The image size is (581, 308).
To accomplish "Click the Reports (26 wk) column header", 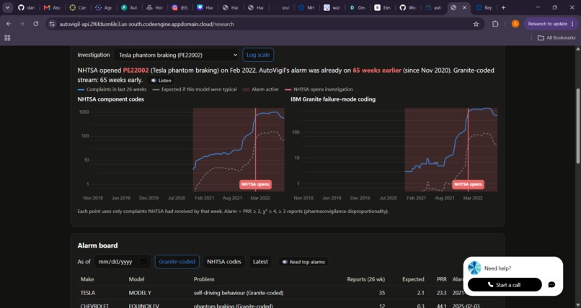I will (365, 279).
